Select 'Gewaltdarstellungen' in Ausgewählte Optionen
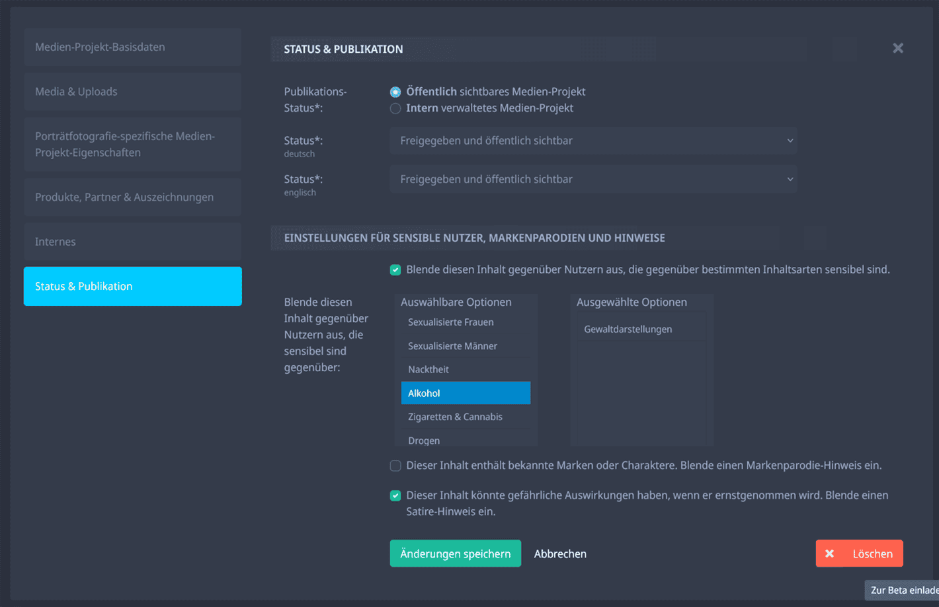 click(627, 328)
